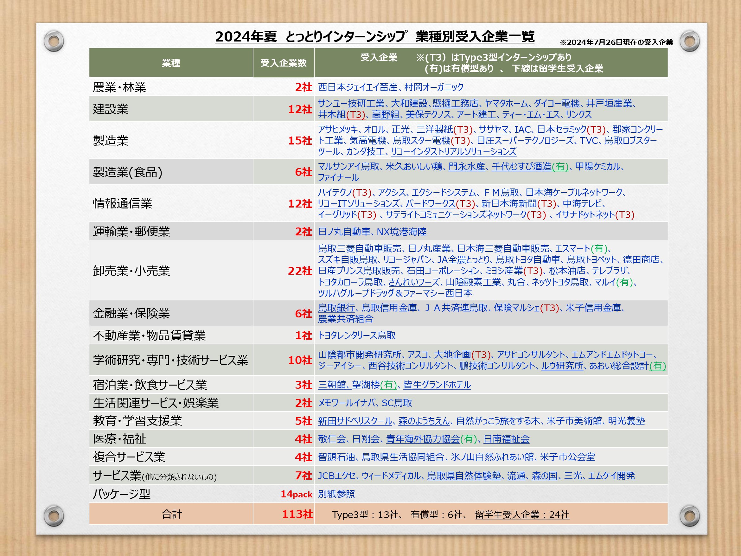This screenshot has height=556, width=741.
Task: Click underlined company 'ルウ研究所'
Action: tap(562, 366)
